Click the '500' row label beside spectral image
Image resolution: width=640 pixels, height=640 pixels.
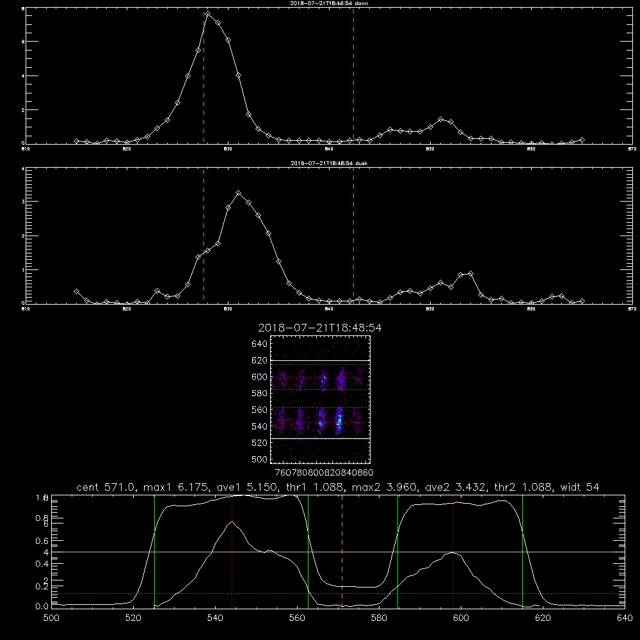click(x=260, y=459)
